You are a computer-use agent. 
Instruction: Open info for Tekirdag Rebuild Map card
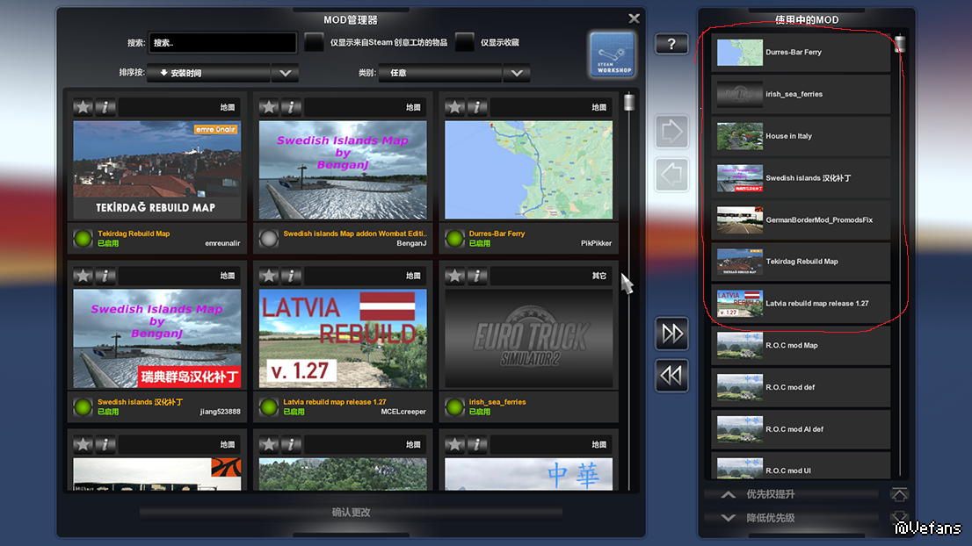click(105, 107)
